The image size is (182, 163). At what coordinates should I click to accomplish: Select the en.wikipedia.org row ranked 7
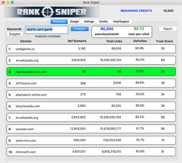click(x=91, y=117)
